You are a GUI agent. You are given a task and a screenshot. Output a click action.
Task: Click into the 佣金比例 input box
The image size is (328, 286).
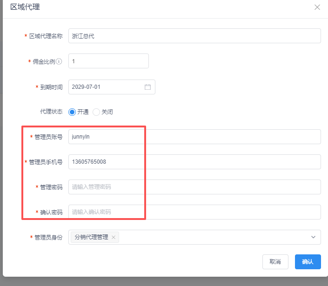108,61
